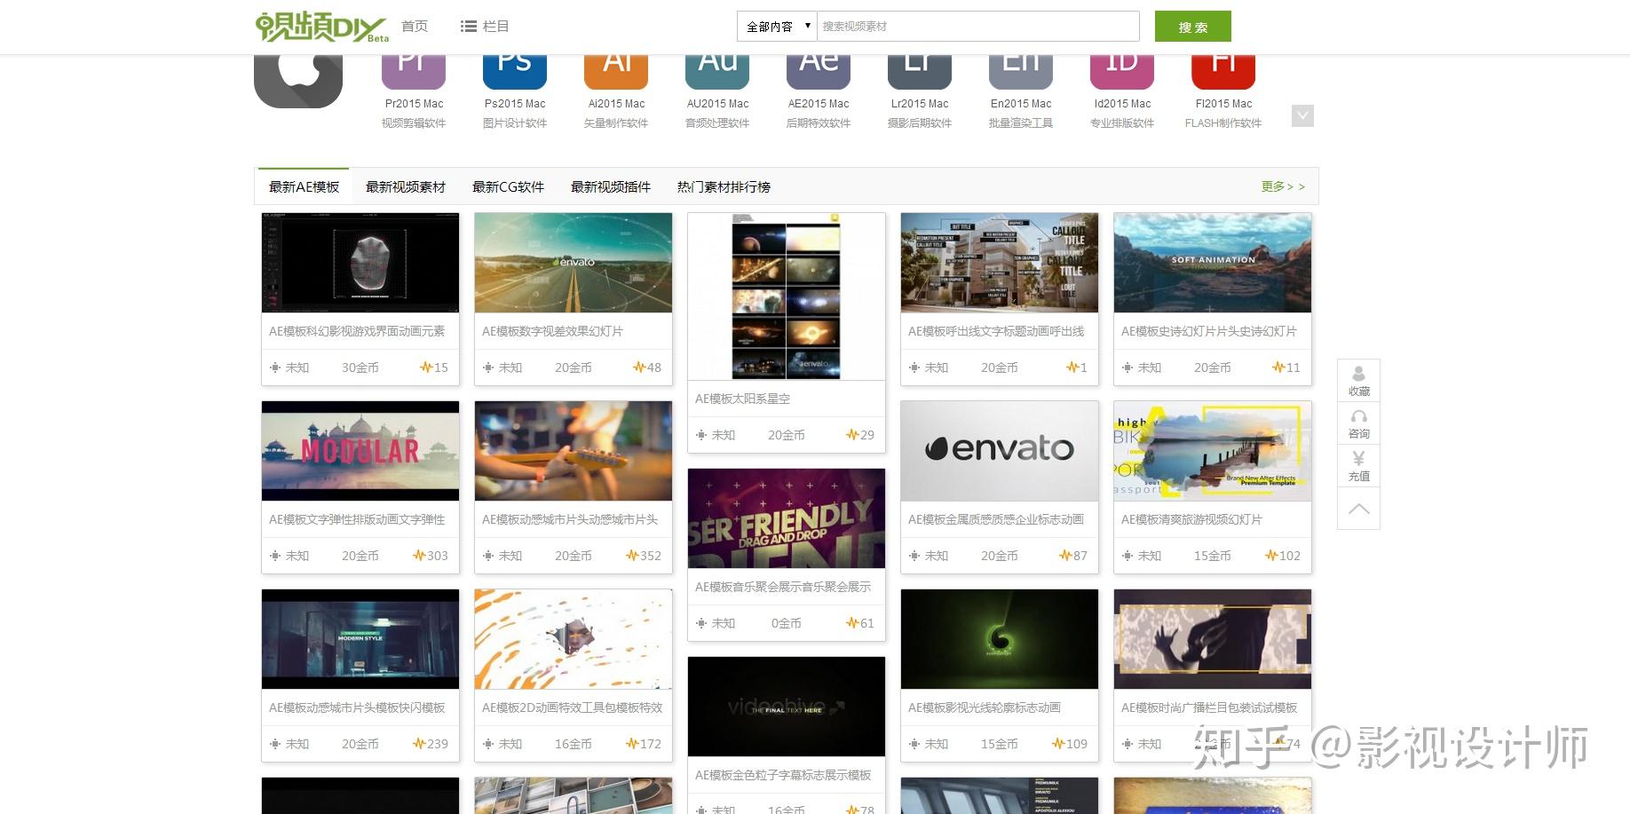Click the 更多>> more link
The height and width of the screenshot is (814, 1630).
pyautogui.click(x=1283, y=186)
